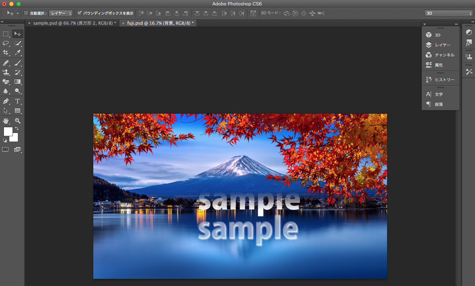Select the Dodge tool
Screen dimensions: 475x286
pos(18,91)
